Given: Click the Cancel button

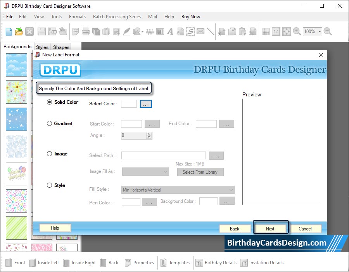Looking at the screenshot, I should tap(305, 229).
